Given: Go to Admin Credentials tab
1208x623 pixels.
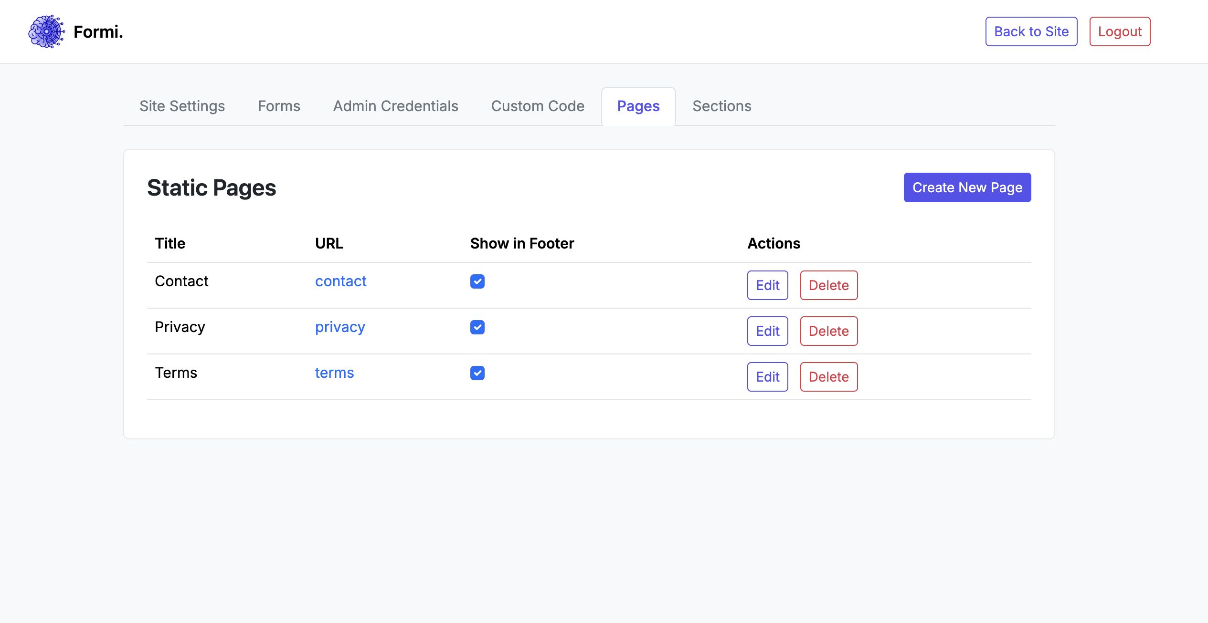Looking at the screenshot, I should point(395,106).
